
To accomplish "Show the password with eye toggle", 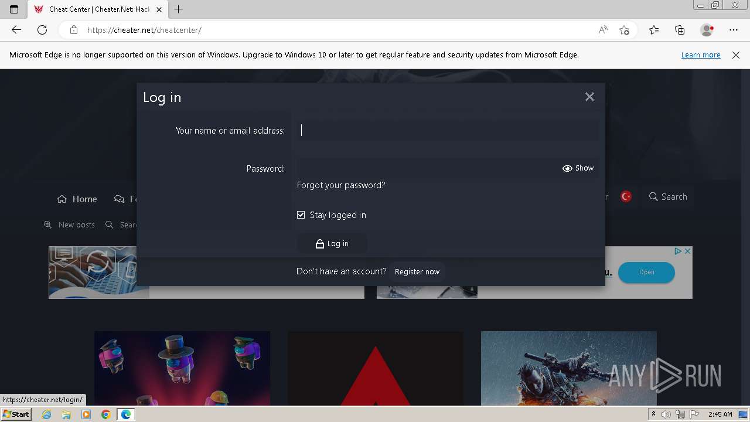I will coord(578,168).
